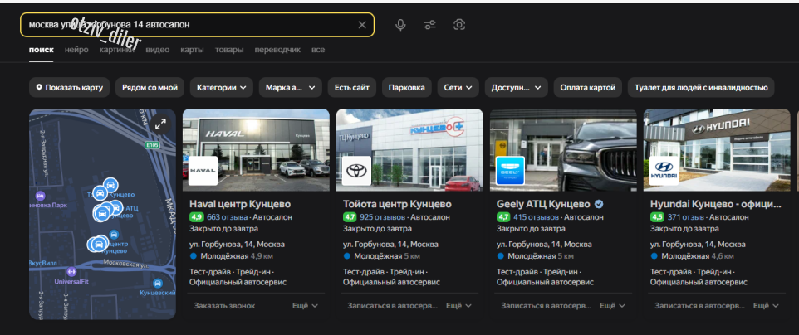Expand Ещё in Тойота центр card

click(459, 306)
